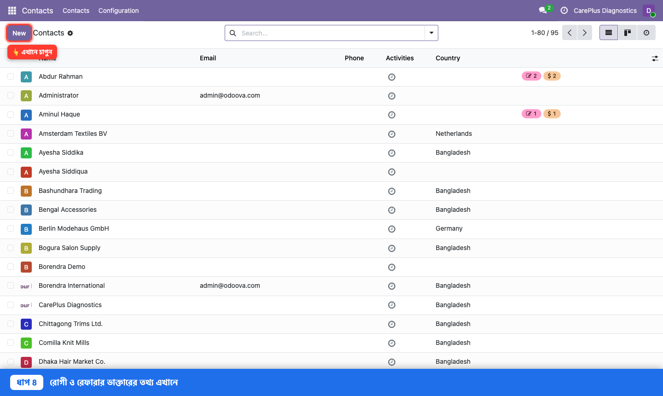The width and height of the screenshot is (663, 396).
Task: Click Abdur Rahman's orange dollar badge
Action: (x=552, y=76)
